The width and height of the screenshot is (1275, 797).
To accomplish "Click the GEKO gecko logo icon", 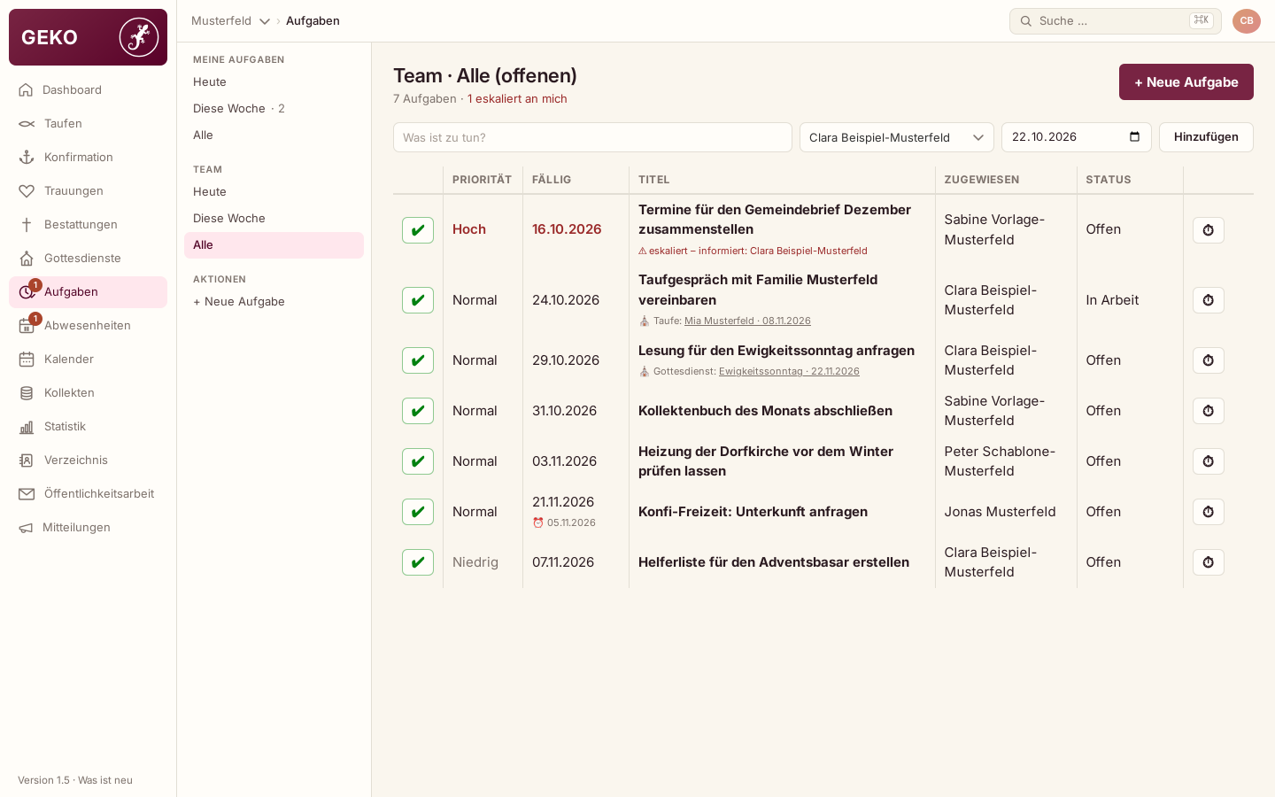I will click(139, 37).
